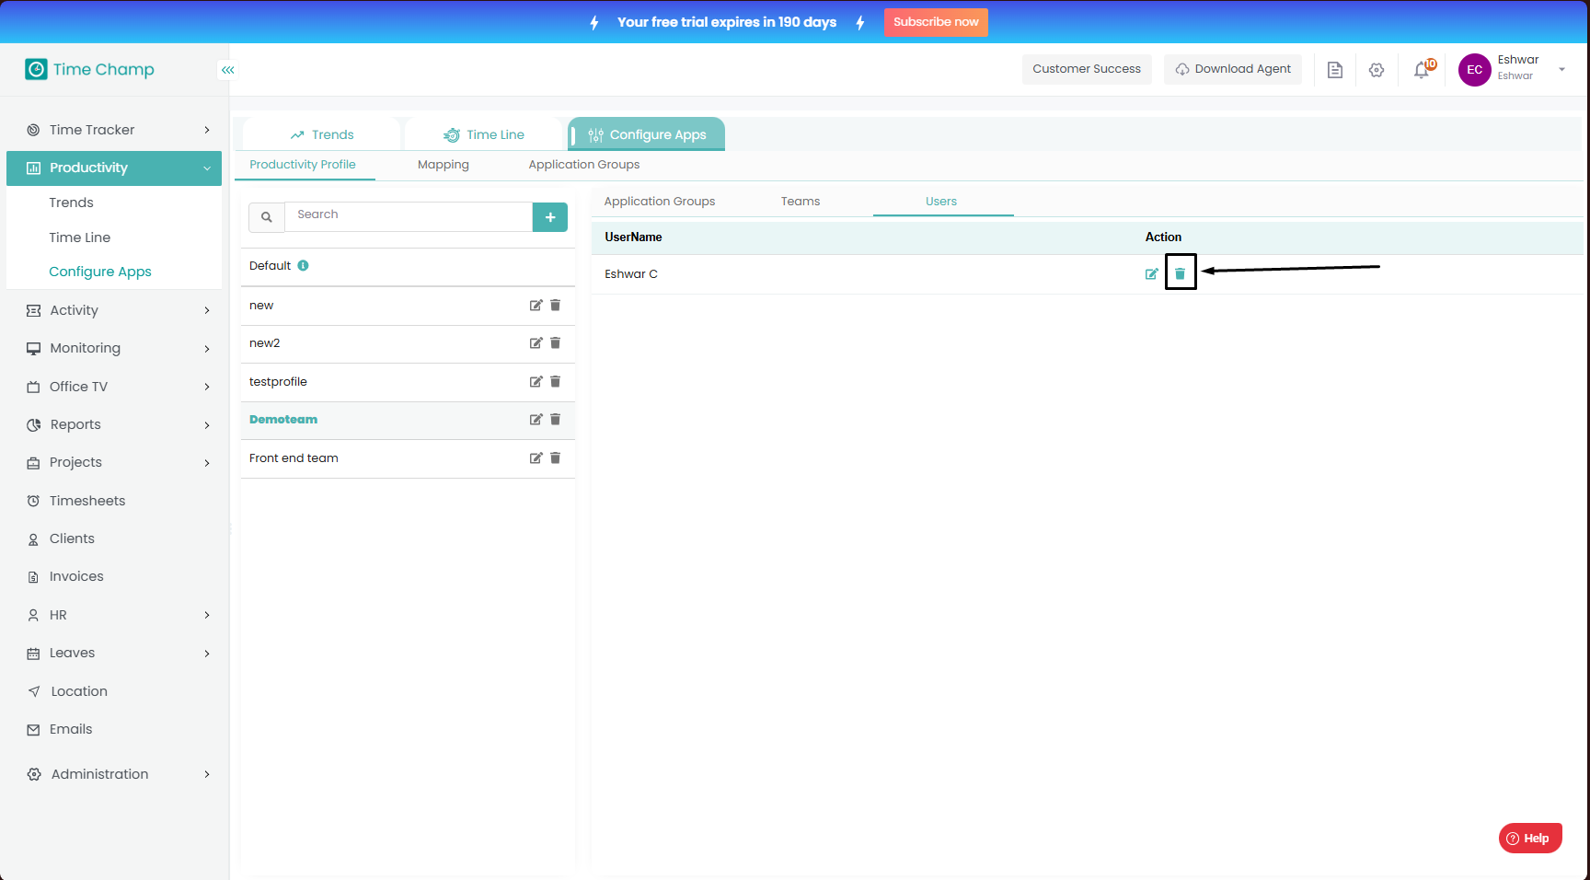Click the Download Agent button
1590x880 pixels.
point(1233,69)
